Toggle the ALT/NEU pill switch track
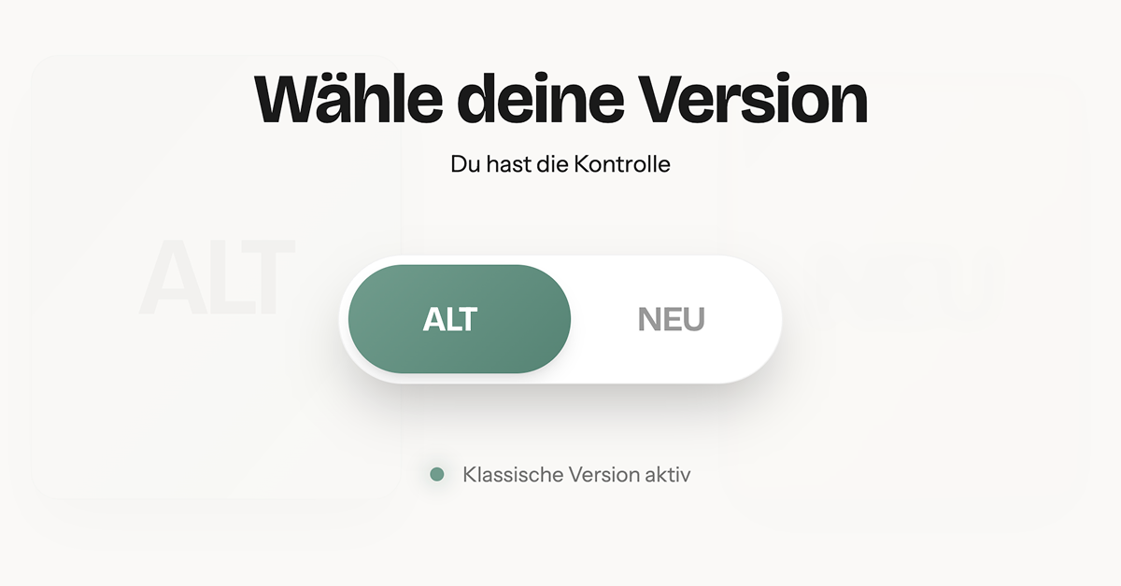The height and width of the screenshot is (586, 1121). (x=560, y=319)
